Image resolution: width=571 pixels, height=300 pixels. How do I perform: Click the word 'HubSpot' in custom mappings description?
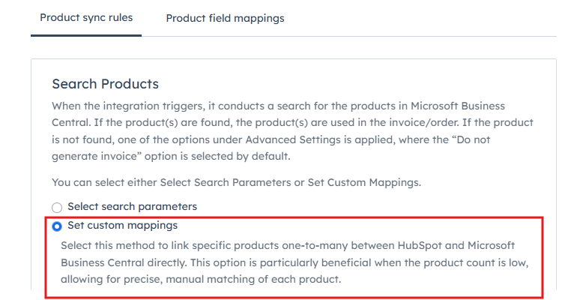click(419, 245)
